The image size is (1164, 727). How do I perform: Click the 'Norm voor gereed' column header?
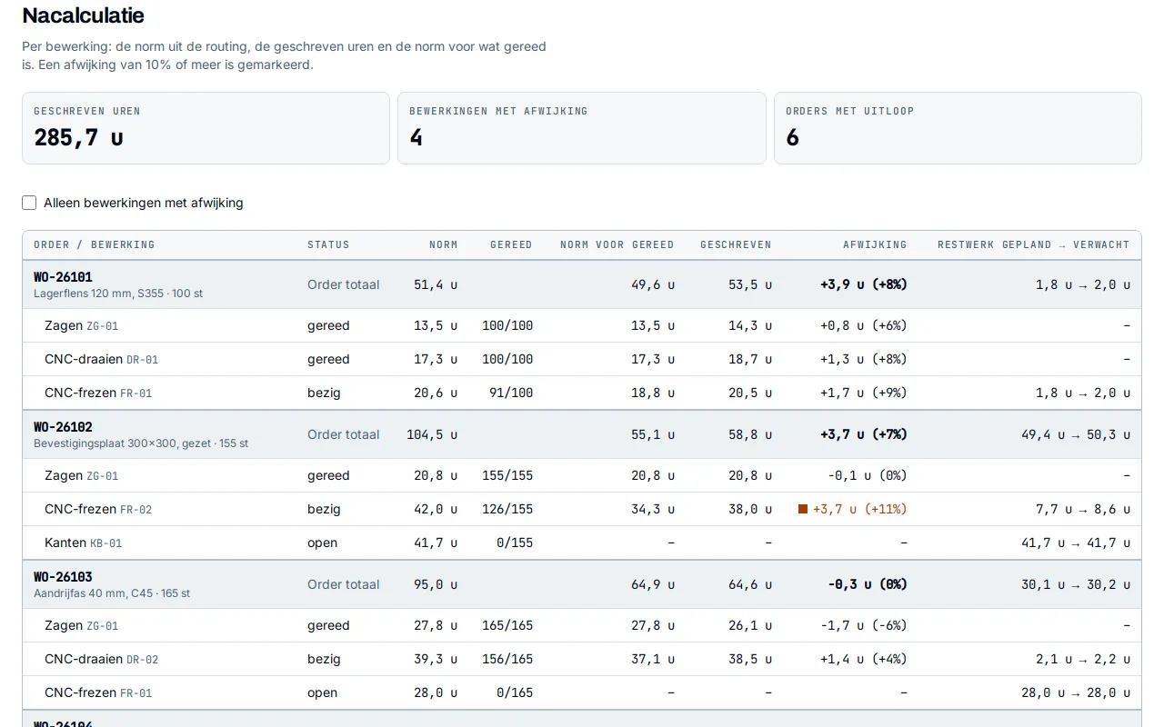point(617,244)
